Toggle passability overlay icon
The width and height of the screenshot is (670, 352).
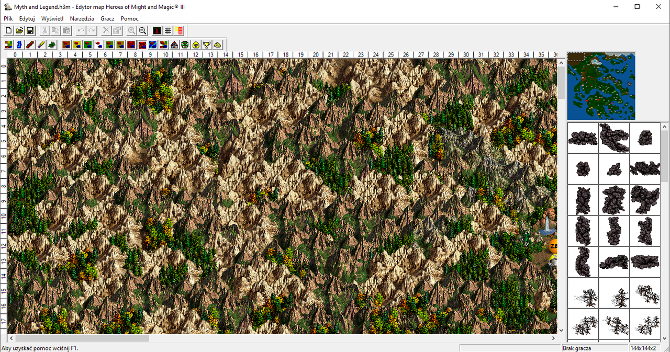pyautogui.click(x=178, y=31)
